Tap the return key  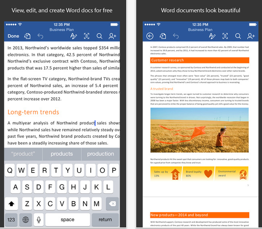(105, 220)
